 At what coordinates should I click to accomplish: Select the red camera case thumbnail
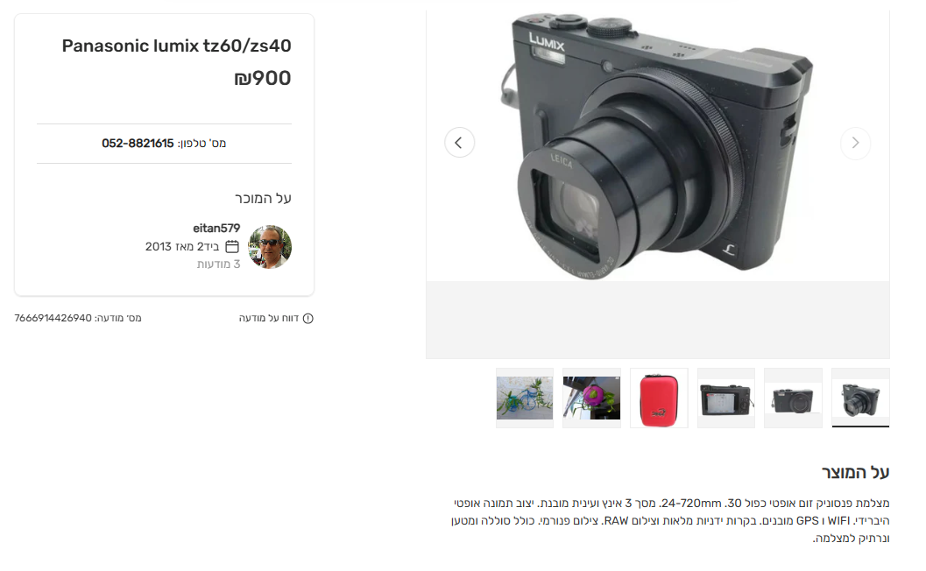[x=659, y=398]
